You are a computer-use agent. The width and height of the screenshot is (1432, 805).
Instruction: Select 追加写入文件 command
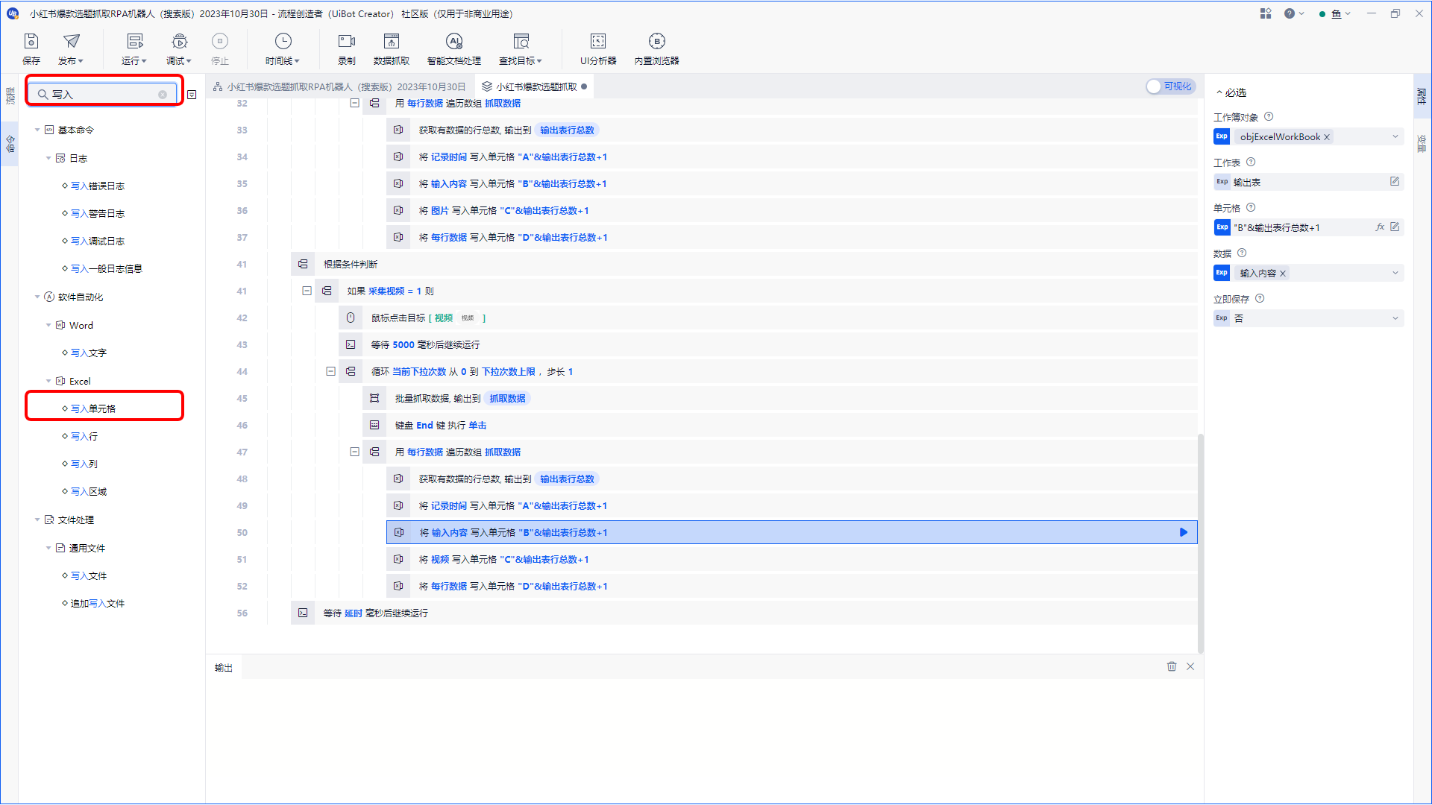pos(97,603)
